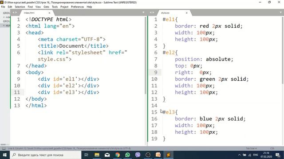Click line number 11 in the index.html gutter

pyautogui.click(x=17, y=92)
